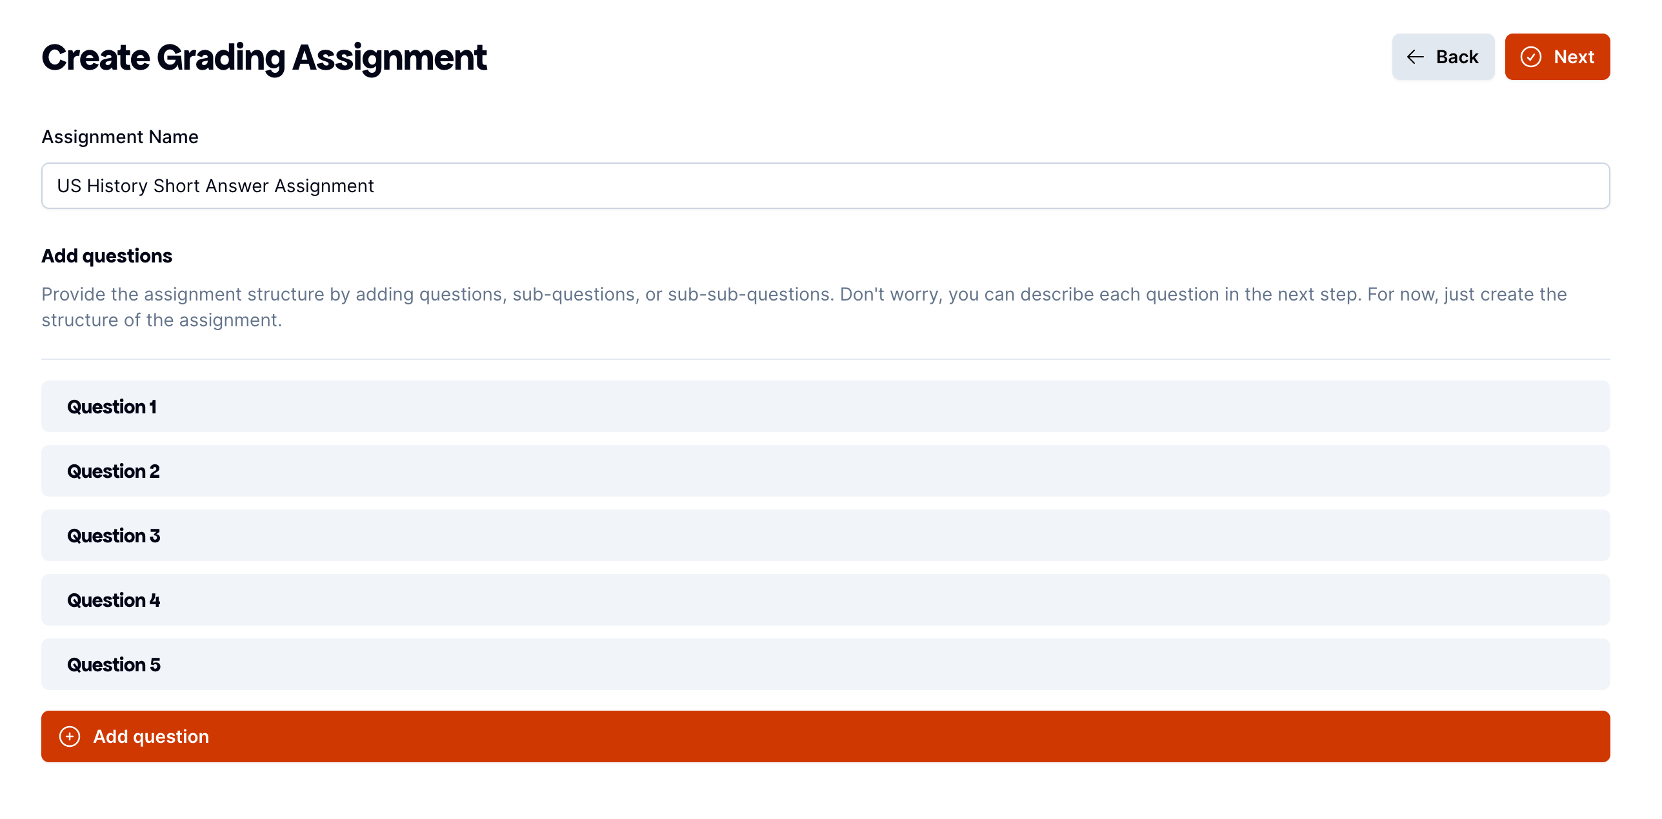This screenshot has width=1662, height=819.
Task: Select the Question 5 row
Action: pos(825,664)
